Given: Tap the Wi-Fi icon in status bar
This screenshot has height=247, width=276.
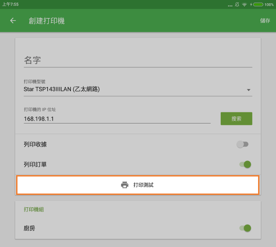Looking at the screenshot, I should (244, 5).
